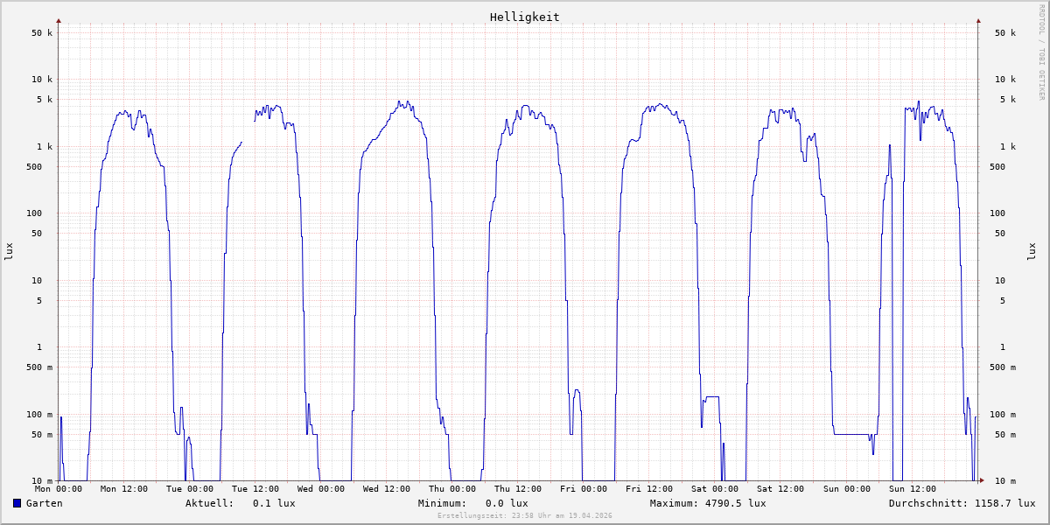Image resolution: width=1050 pixels, height=525 pixels.
Task: Click the blue Garten legend color square
Action: click(17, 503)
